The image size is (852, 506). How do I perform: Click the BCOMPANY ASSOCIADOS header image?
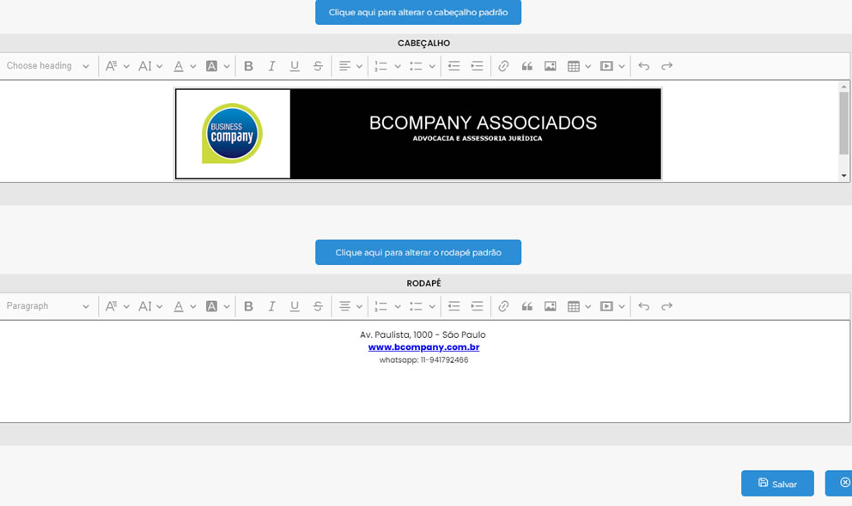point(418,133)
